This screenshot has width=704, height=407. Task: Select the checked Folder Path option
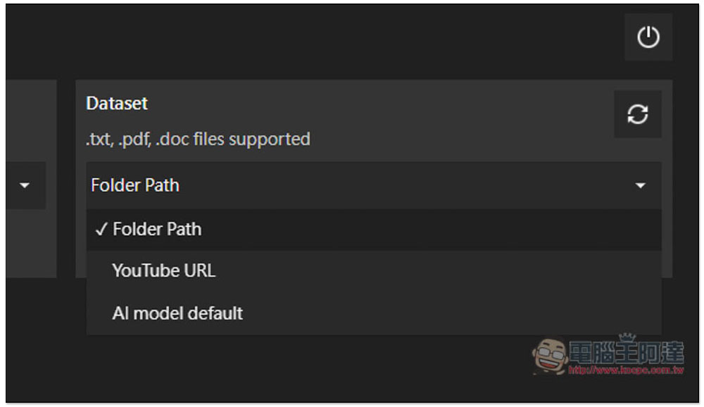(374, 230)
